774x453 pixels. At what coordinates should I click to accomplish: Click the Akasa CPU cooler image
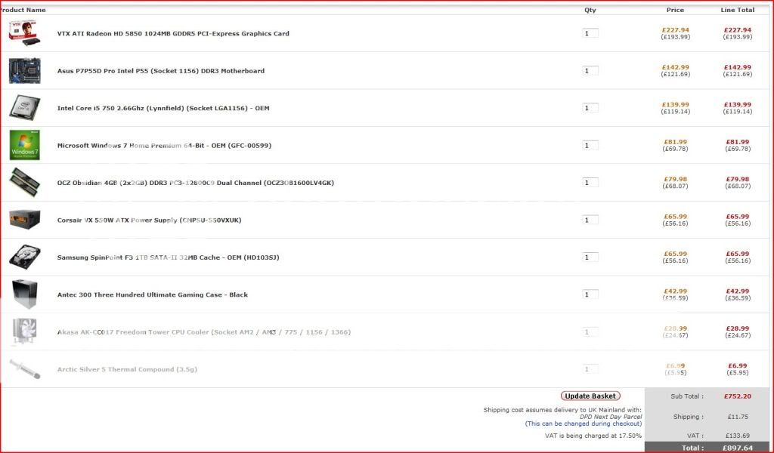pos(24,331)
